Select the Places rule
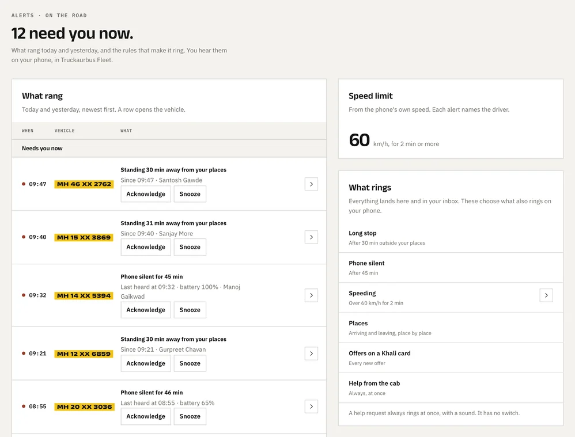 coord(451,328)
